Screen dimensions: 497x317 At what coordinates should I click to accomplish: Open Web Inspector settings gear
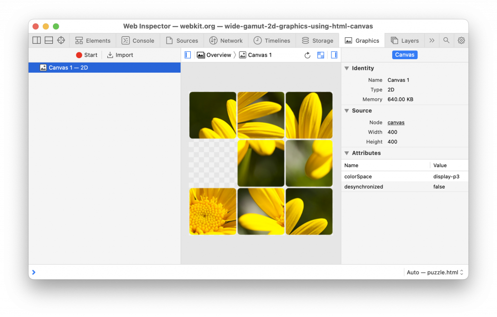coord(461,40)
